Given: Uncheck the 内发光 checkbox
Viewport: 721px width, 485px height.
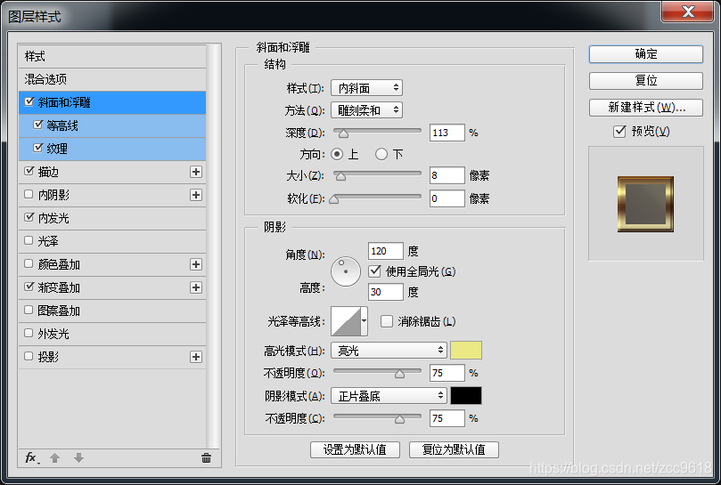Looking at the screenshot, I should [29, 217].
